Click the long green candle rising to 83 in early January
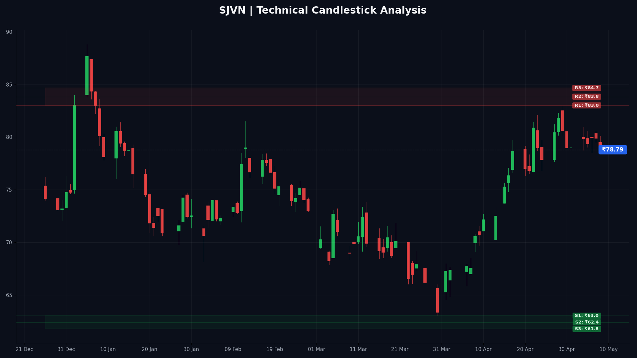This screenshot has width=637, height=358. (74, 148)
